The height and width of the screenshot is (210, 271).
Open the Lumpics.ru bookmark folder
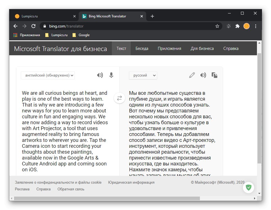pos(56,35)
